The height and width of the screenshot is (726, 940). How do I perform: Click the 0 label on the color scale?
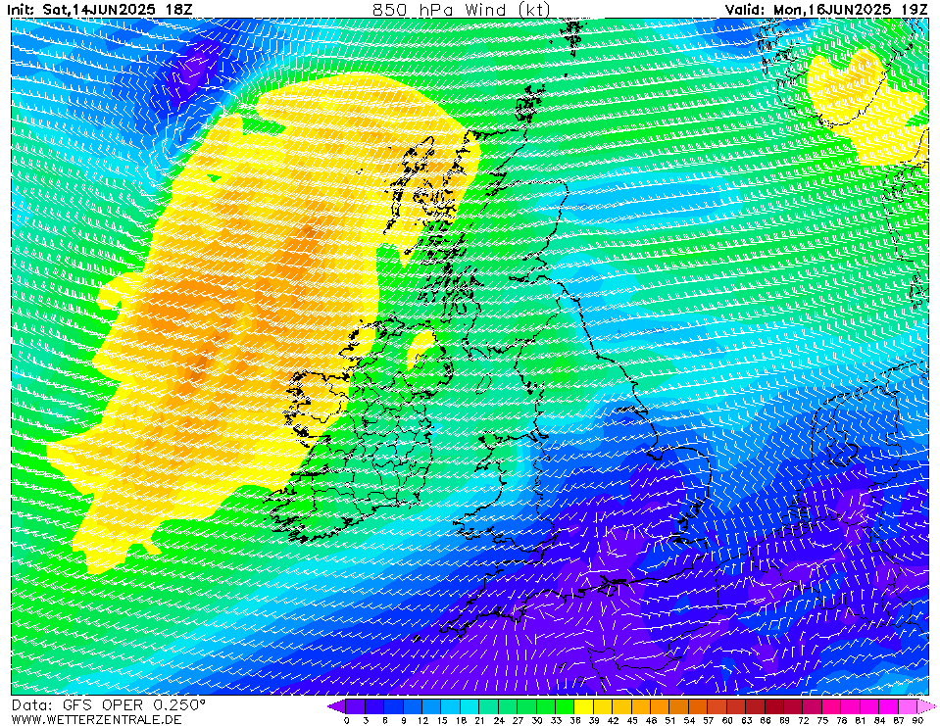[347, 720]
